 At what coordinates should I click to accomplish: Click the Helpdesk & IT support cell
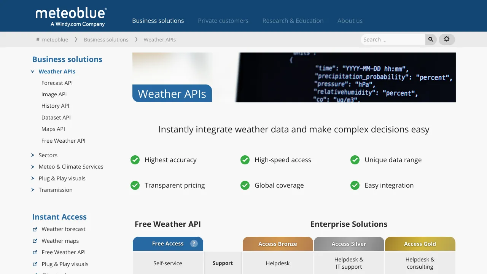tap(349, 263)
